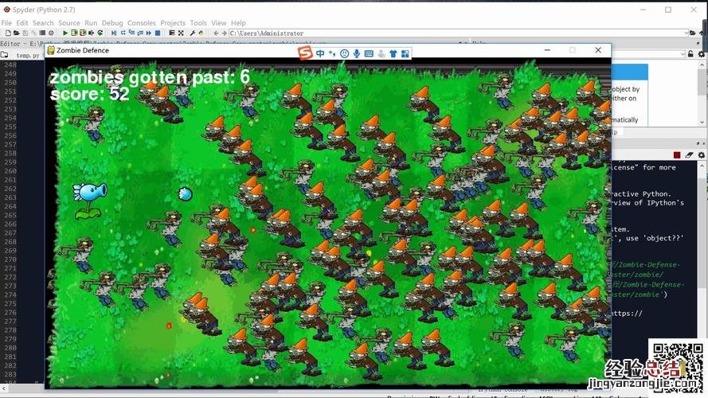Select the temp.py editor tab
The image size is (708, 398).
pos(27,56)
